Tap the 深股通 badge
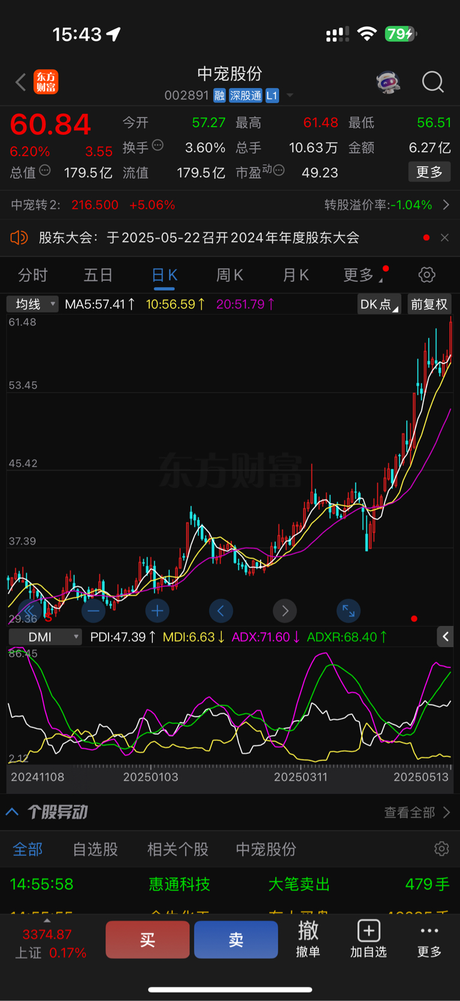This screenshot has width=460, height=1001. tap(246, 95)
